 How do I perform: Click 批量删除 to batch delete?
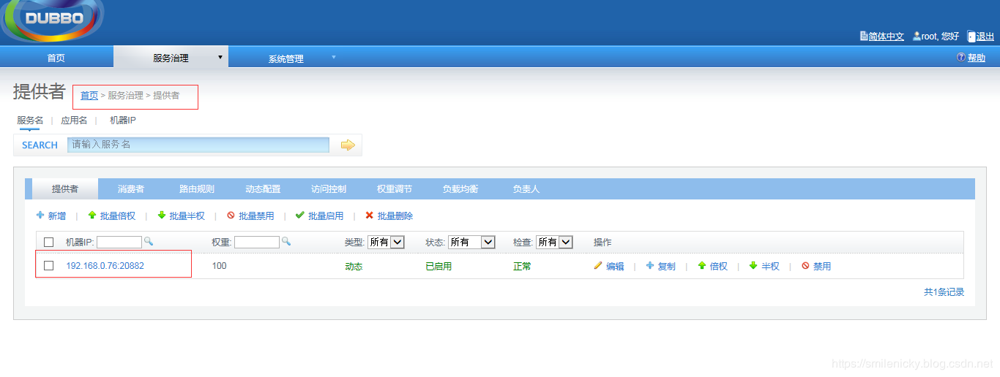tap(389, 216)
